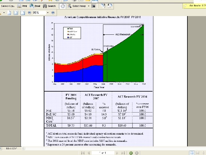Enable Single Page layout in status bar

coord(192,153)
